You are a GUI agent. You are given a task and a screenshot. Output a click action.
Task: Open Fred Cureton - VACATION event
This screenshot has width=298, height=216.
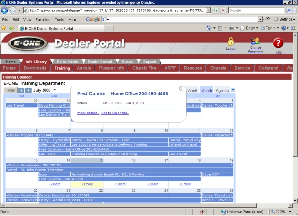coord(119,179)
